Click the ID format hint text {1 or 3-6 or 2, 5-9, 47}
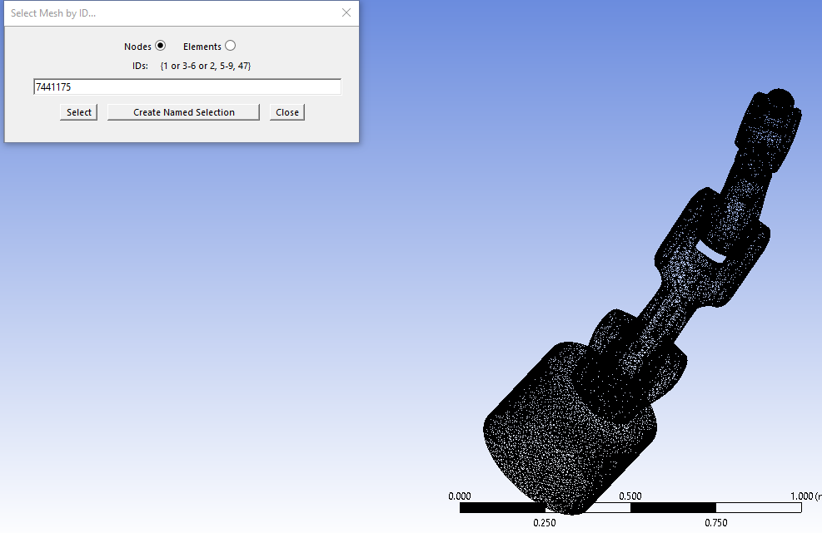 pos(206,66)
